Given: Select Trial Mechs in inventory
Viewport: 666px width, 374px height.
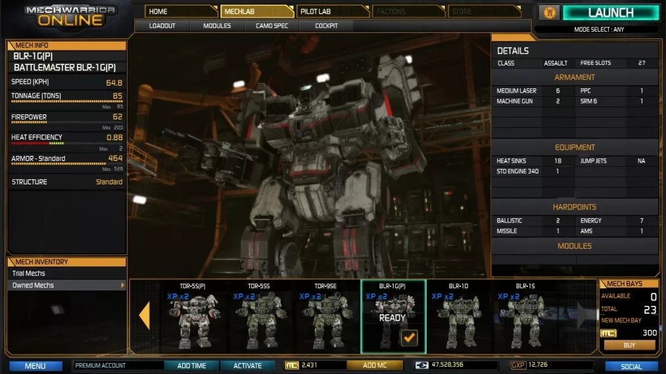Looking at the screenshot, I should coord(67,273).
